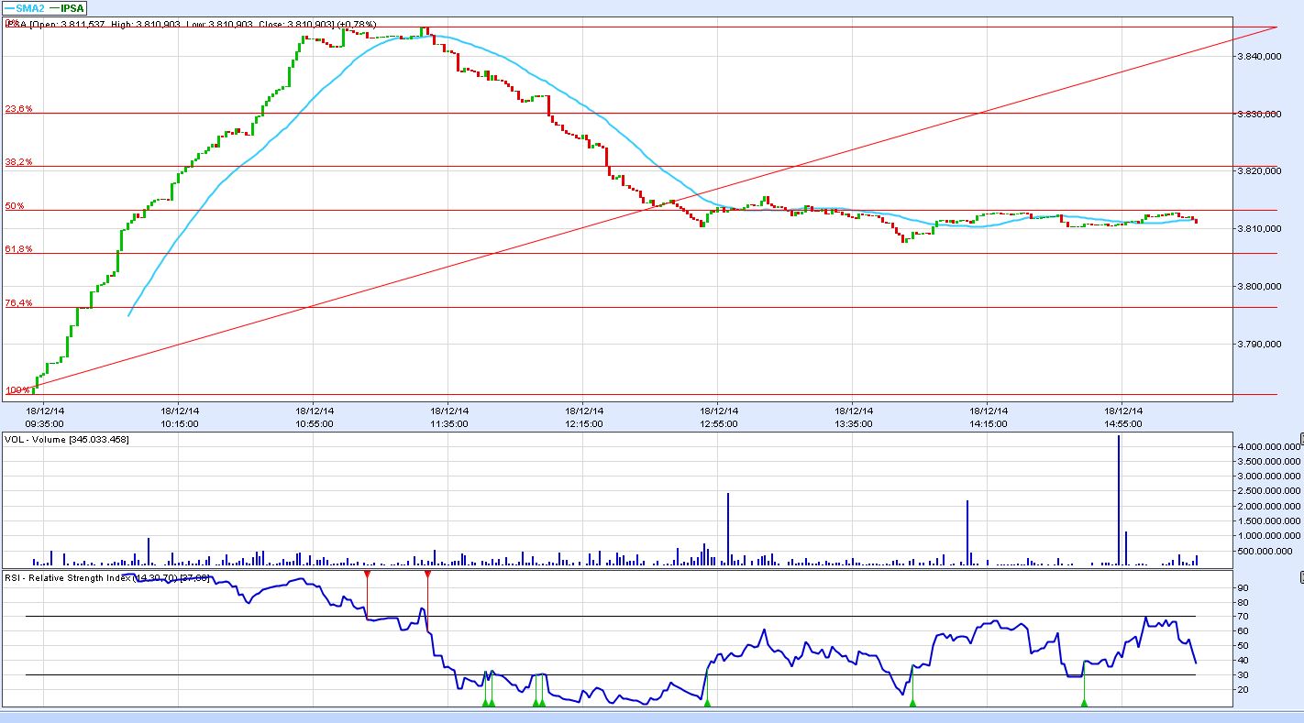
Task: Click the 12:55:00 time axis label
Action: click(718, 423)
